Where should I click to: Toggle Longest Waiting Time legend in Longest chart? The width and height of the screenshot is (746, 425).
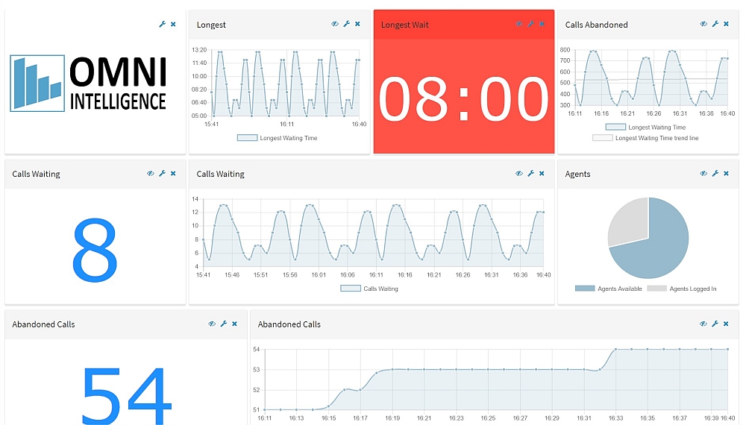click(277, 138)
